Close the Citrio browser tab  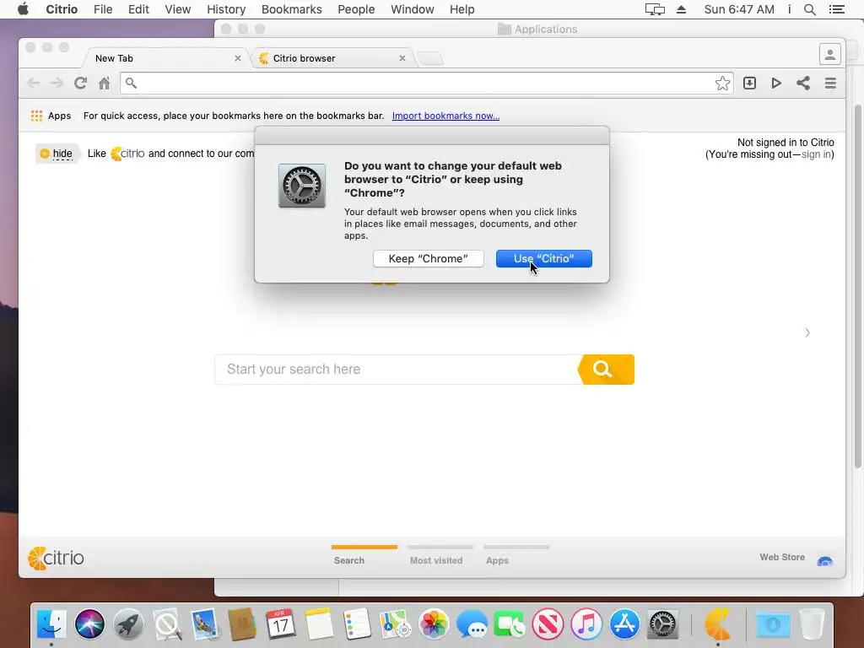pyautogui.click(x=402, y=58)
